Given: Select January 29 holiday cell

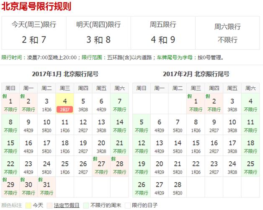Looking at the screenshot, I should (10, 187).
